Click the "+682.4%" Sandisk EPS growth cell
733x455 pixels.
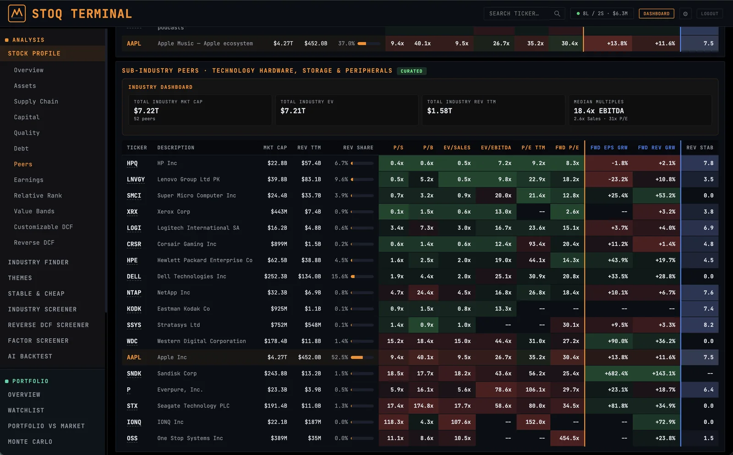[x=608, y=374]
